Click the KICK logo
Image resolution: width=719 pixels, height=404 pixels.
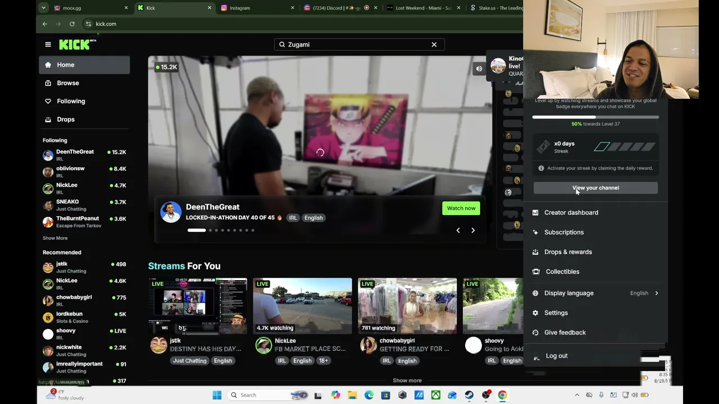coord(78,44)
